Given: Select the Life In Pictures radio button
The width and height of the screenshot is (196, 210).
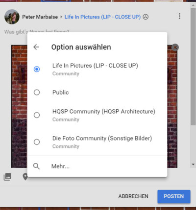Looking at the screenshot, I should (x=37, y=69).
